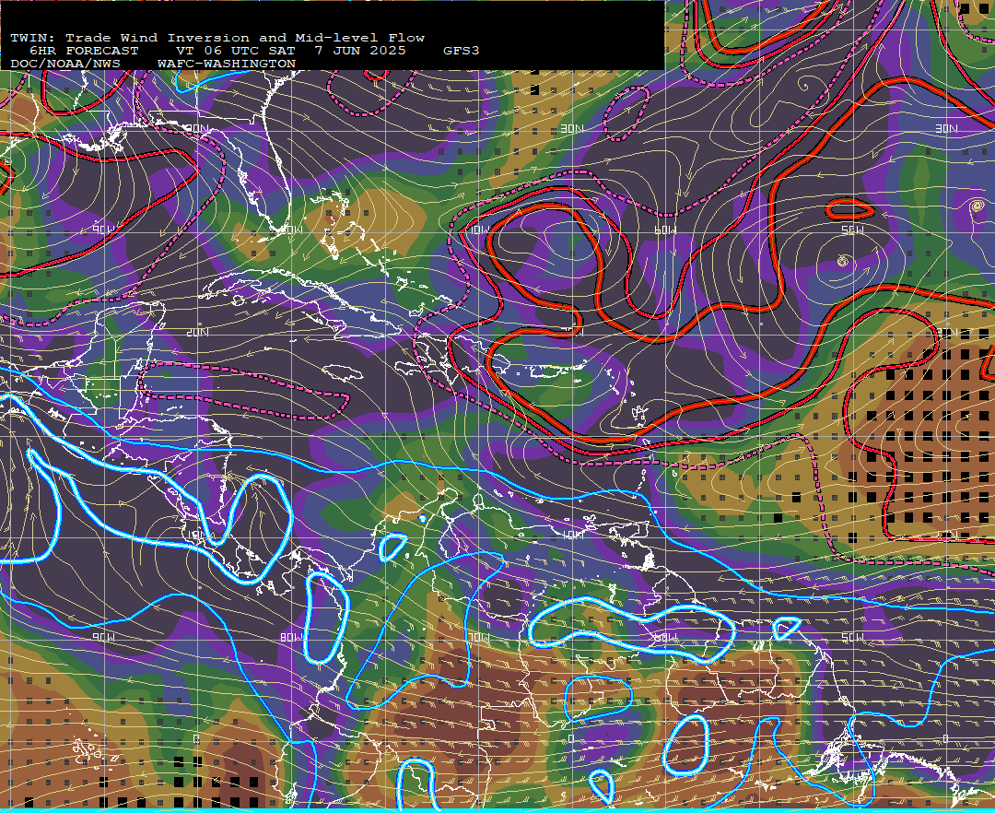The height and width of the screenshot is (813, 995).
Task: Click the 'WAFC-WASHINGTON' text
Action: [x=227, y=65]
